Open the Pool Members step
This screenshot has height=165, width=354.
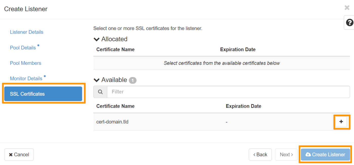(26, 63)
